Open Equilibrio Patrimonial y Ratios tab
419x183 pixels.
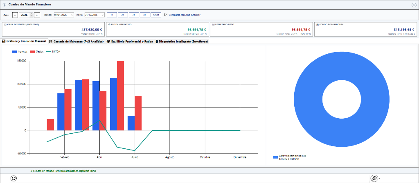(x=129, y=42)
